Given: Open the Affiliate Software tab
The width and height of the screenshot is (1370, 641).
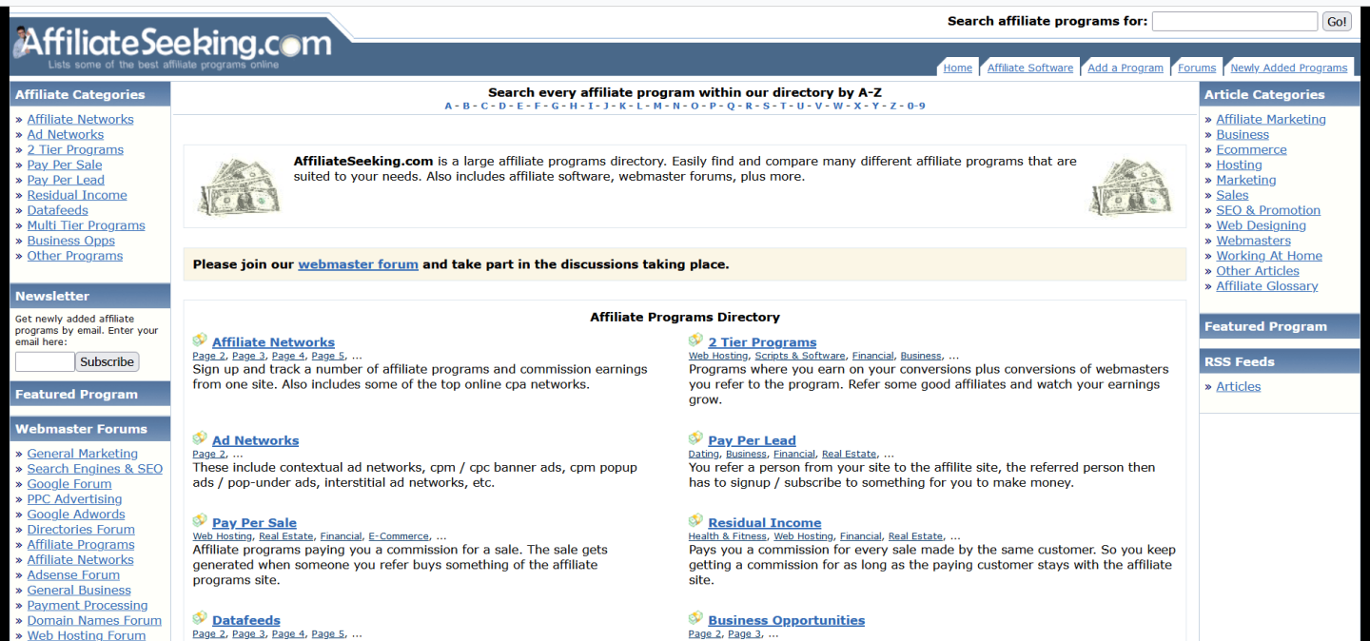Looking at the screenshot, I should (x=1029, y=68).
